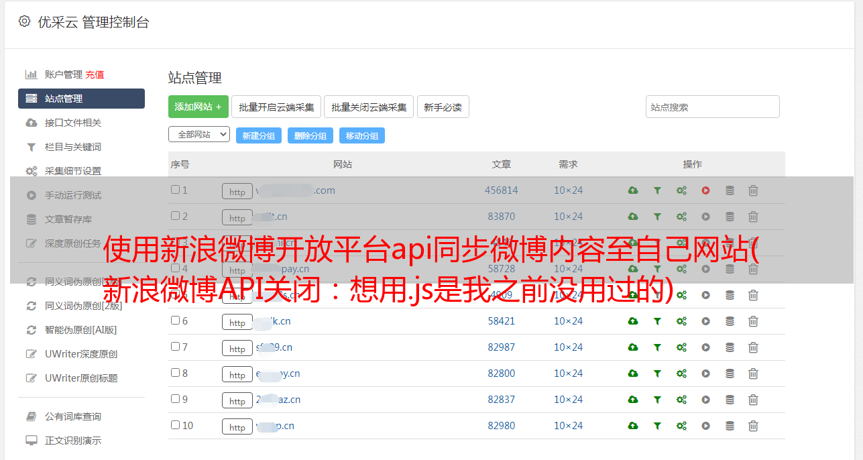Click the gears icon in row 7
The width and height of the screenshot is (863, 460).
[x=681, y=347]
